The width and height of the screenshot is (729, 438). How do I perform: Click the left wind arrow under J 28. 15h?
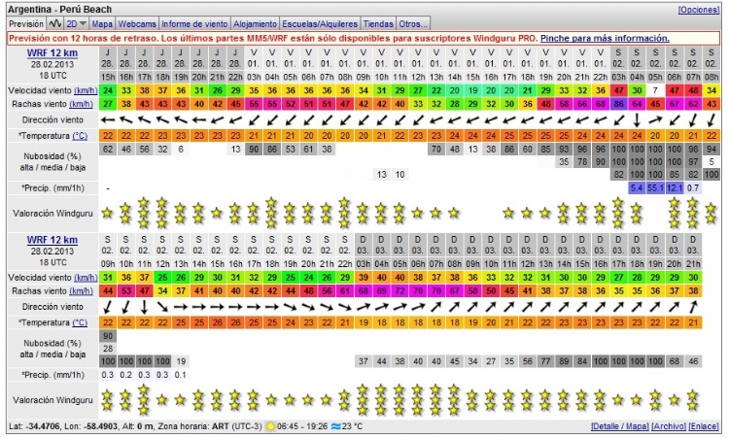tap(108, 119)
